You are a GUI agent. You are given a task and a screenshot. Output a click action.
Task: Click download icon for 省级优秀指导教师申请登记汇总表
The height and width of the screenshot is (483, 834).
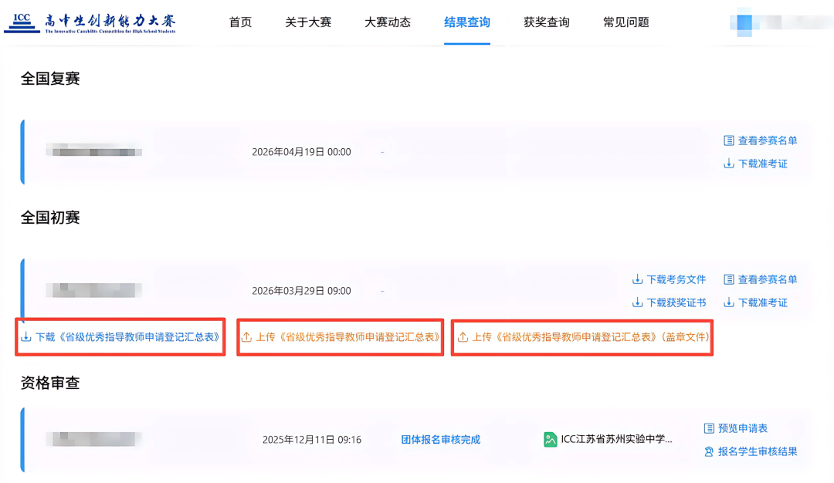click(26, 337)
